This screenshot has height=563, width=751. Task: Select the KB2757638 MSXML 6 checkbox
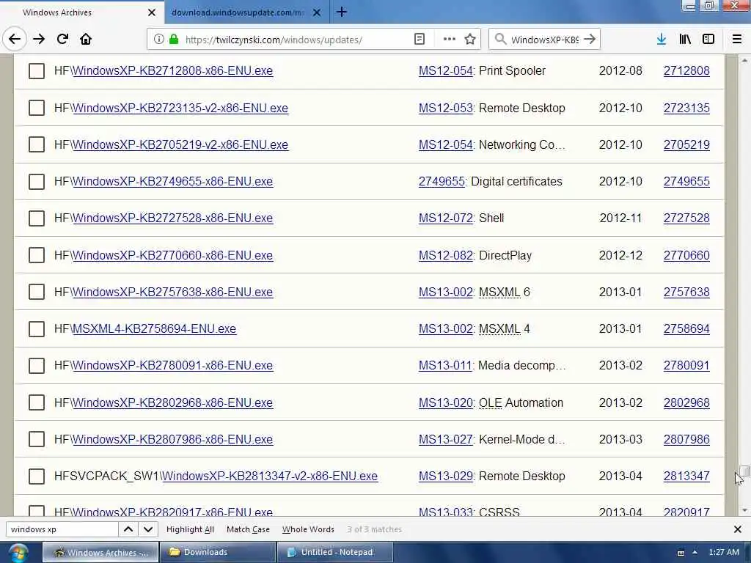[37, 292]
